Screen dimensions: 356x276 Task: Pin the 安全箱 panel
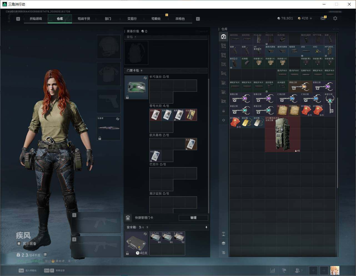tap(206, 227)
